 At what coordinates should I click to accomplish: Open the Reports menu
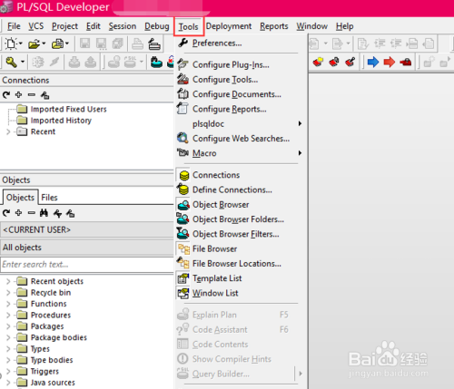click(x=274, y=26)
